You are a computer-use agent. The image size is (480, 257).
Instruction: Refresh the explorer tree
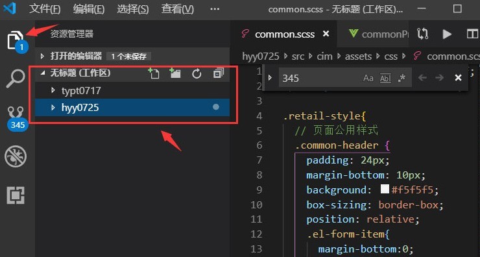197,74
